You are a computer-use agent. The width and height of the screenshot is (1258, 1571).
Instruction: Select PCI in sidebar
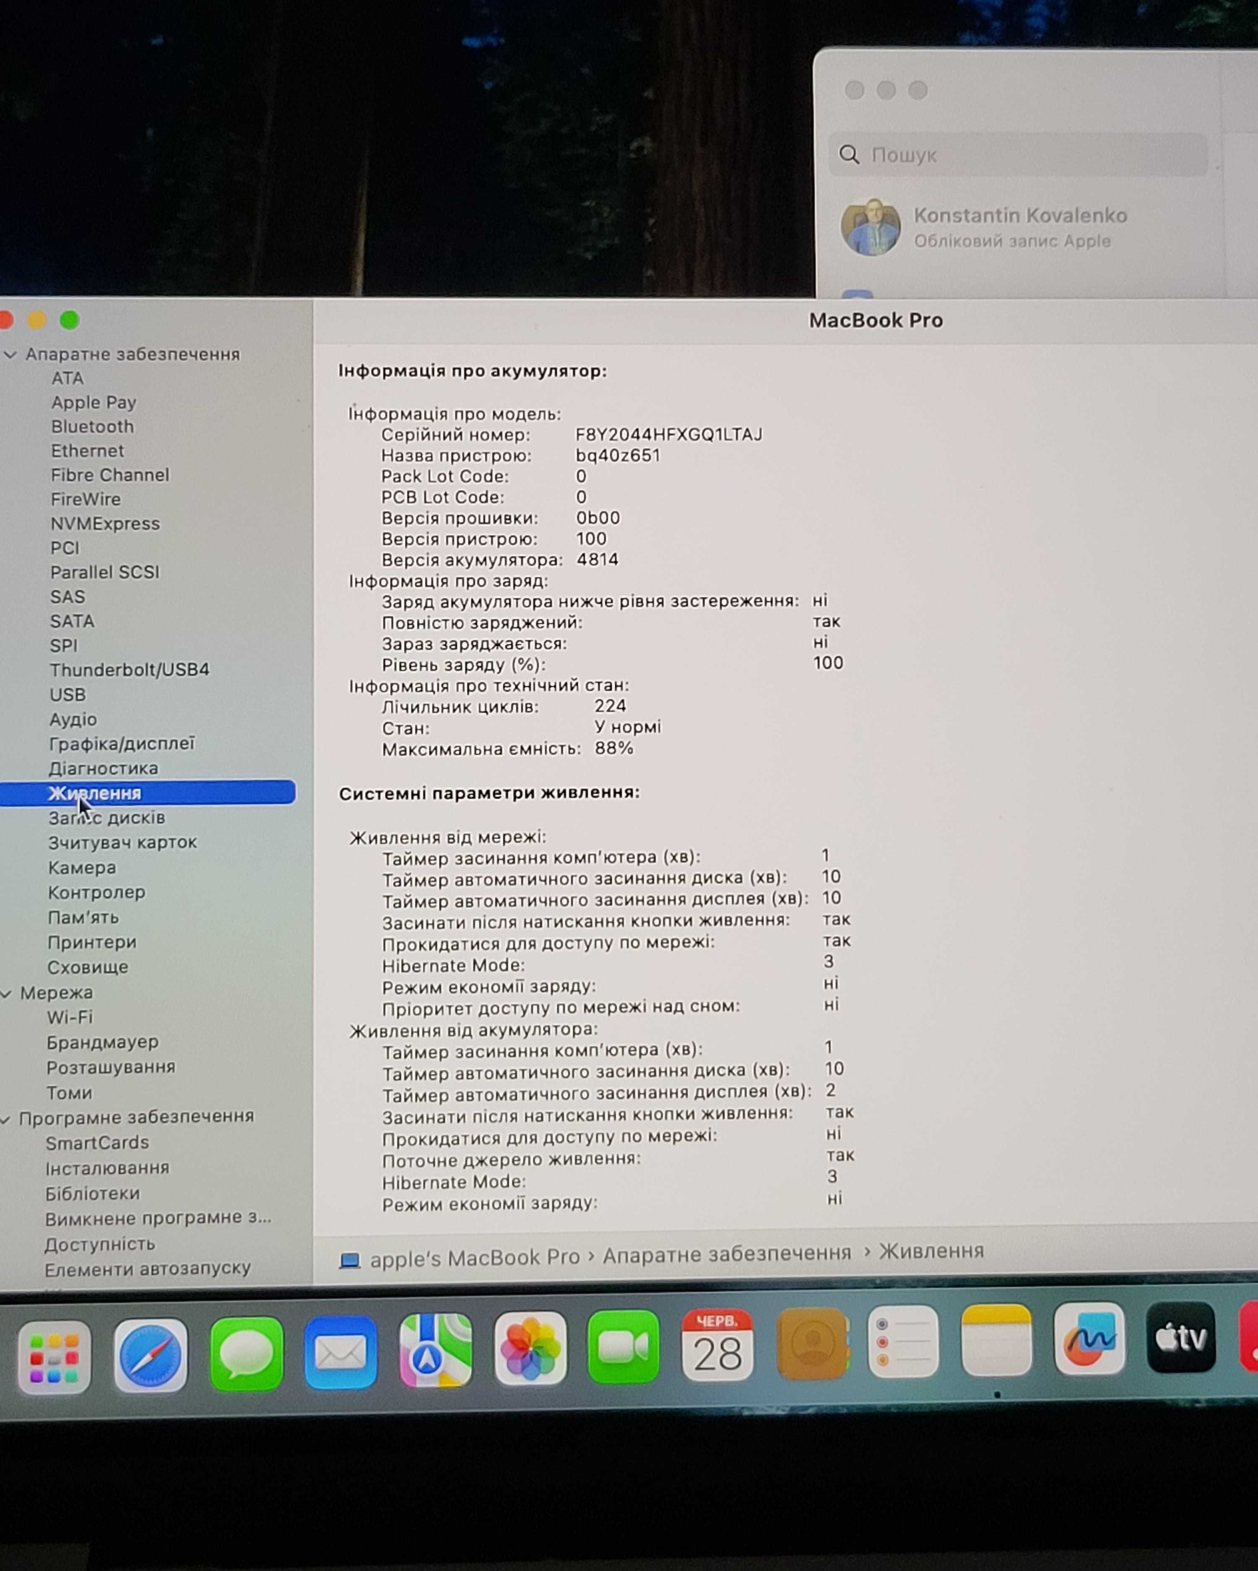pos(64,548)
